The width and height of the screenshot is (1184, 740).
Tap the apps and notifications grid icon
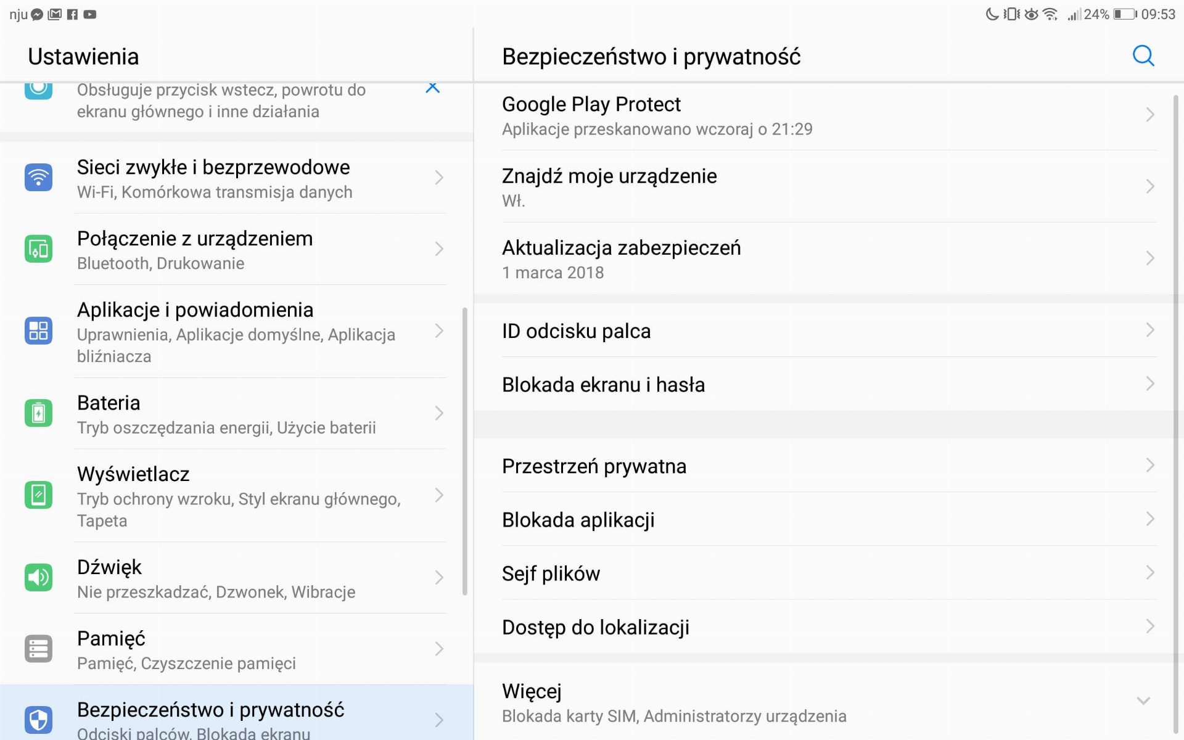point(38,331)
